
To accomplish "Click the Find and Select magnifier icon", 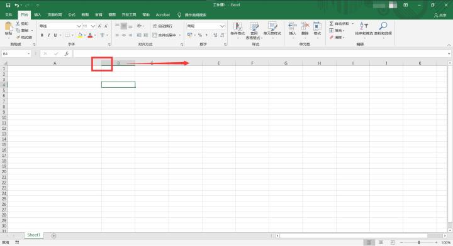I will point(383,26).
